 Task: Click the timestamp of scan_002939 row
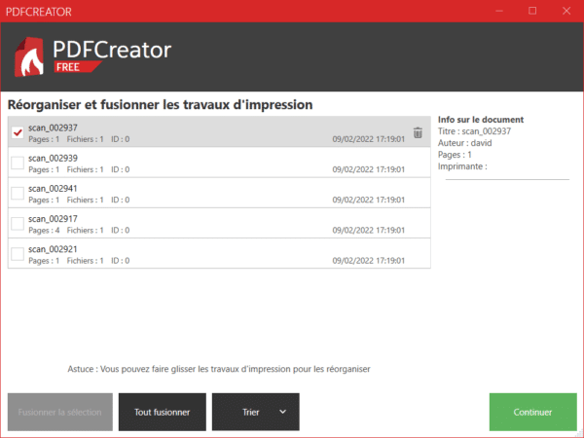[x=368, y=169]
